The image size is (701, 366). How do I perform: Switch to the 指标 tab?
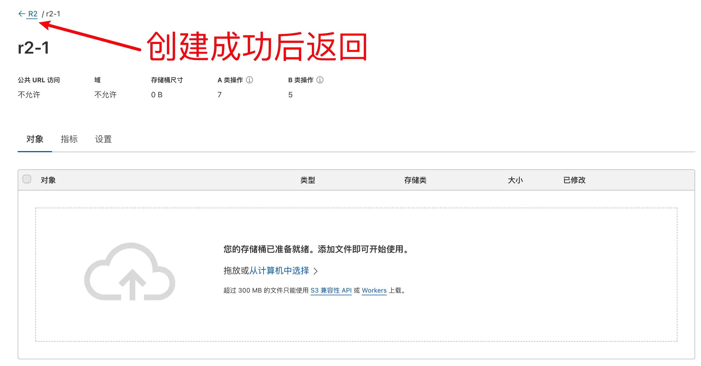(69, 139)
